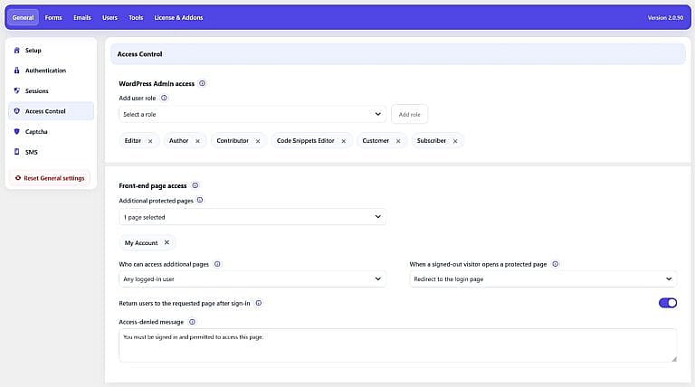The image size is (695, 387).
Task: Open the Redirect to the login page dropdown
Action: click(x=543, y=279)
